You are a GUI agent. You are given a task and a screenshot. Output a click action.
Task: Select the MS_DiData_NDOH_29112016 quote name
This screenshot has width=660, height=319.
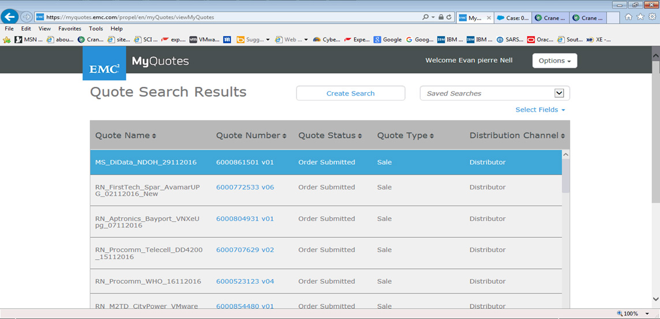pos(146,162)
